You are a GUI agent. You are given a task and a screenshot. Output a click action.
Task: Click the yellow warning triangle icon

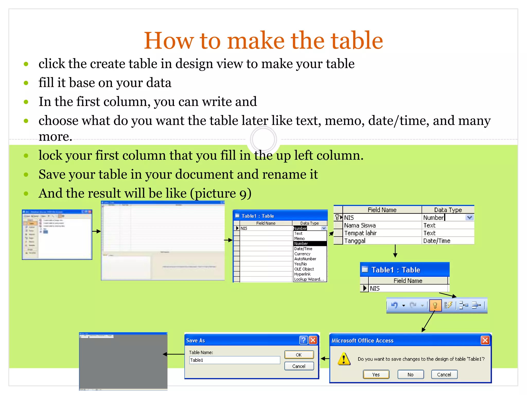point(344,359)
